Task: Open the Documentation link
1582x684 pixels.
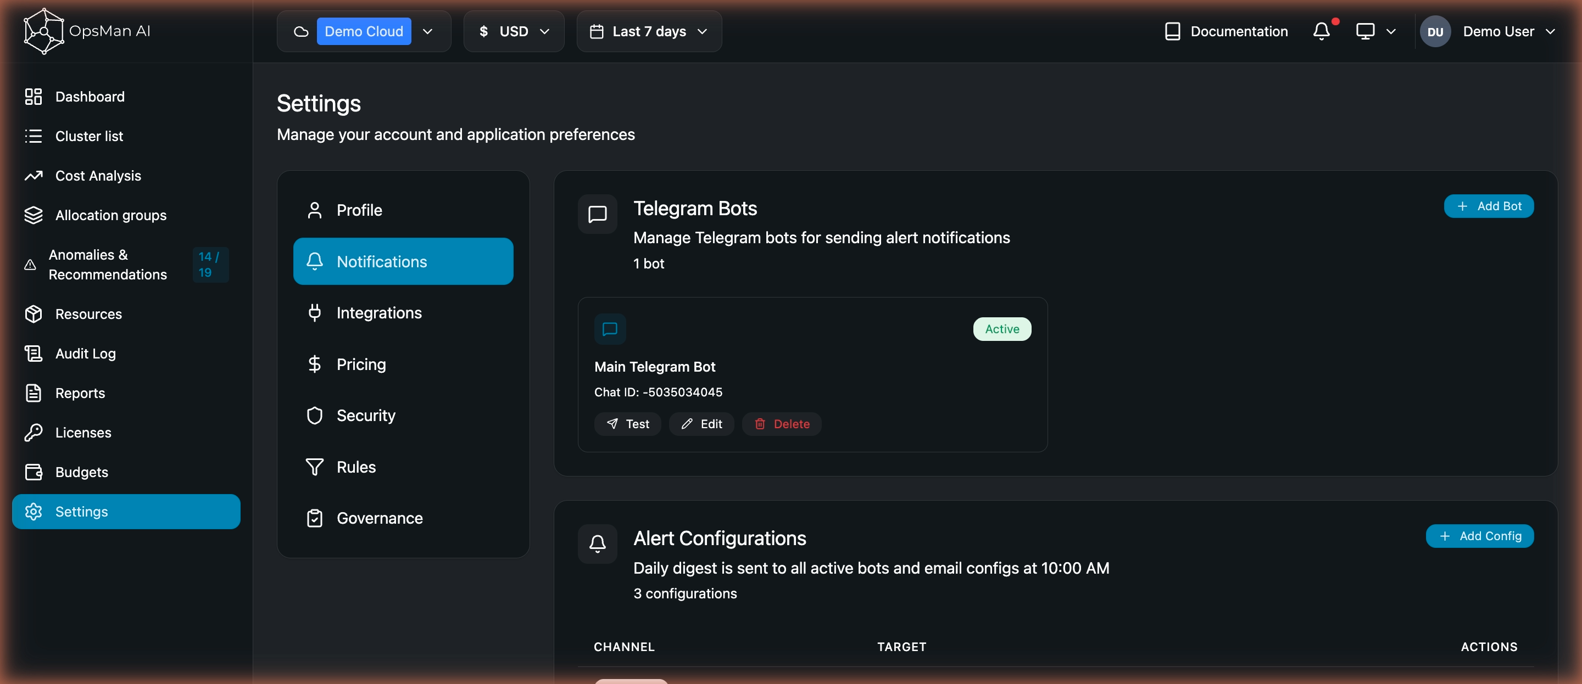Action: pyautogui.click(x=1227, y=31)
